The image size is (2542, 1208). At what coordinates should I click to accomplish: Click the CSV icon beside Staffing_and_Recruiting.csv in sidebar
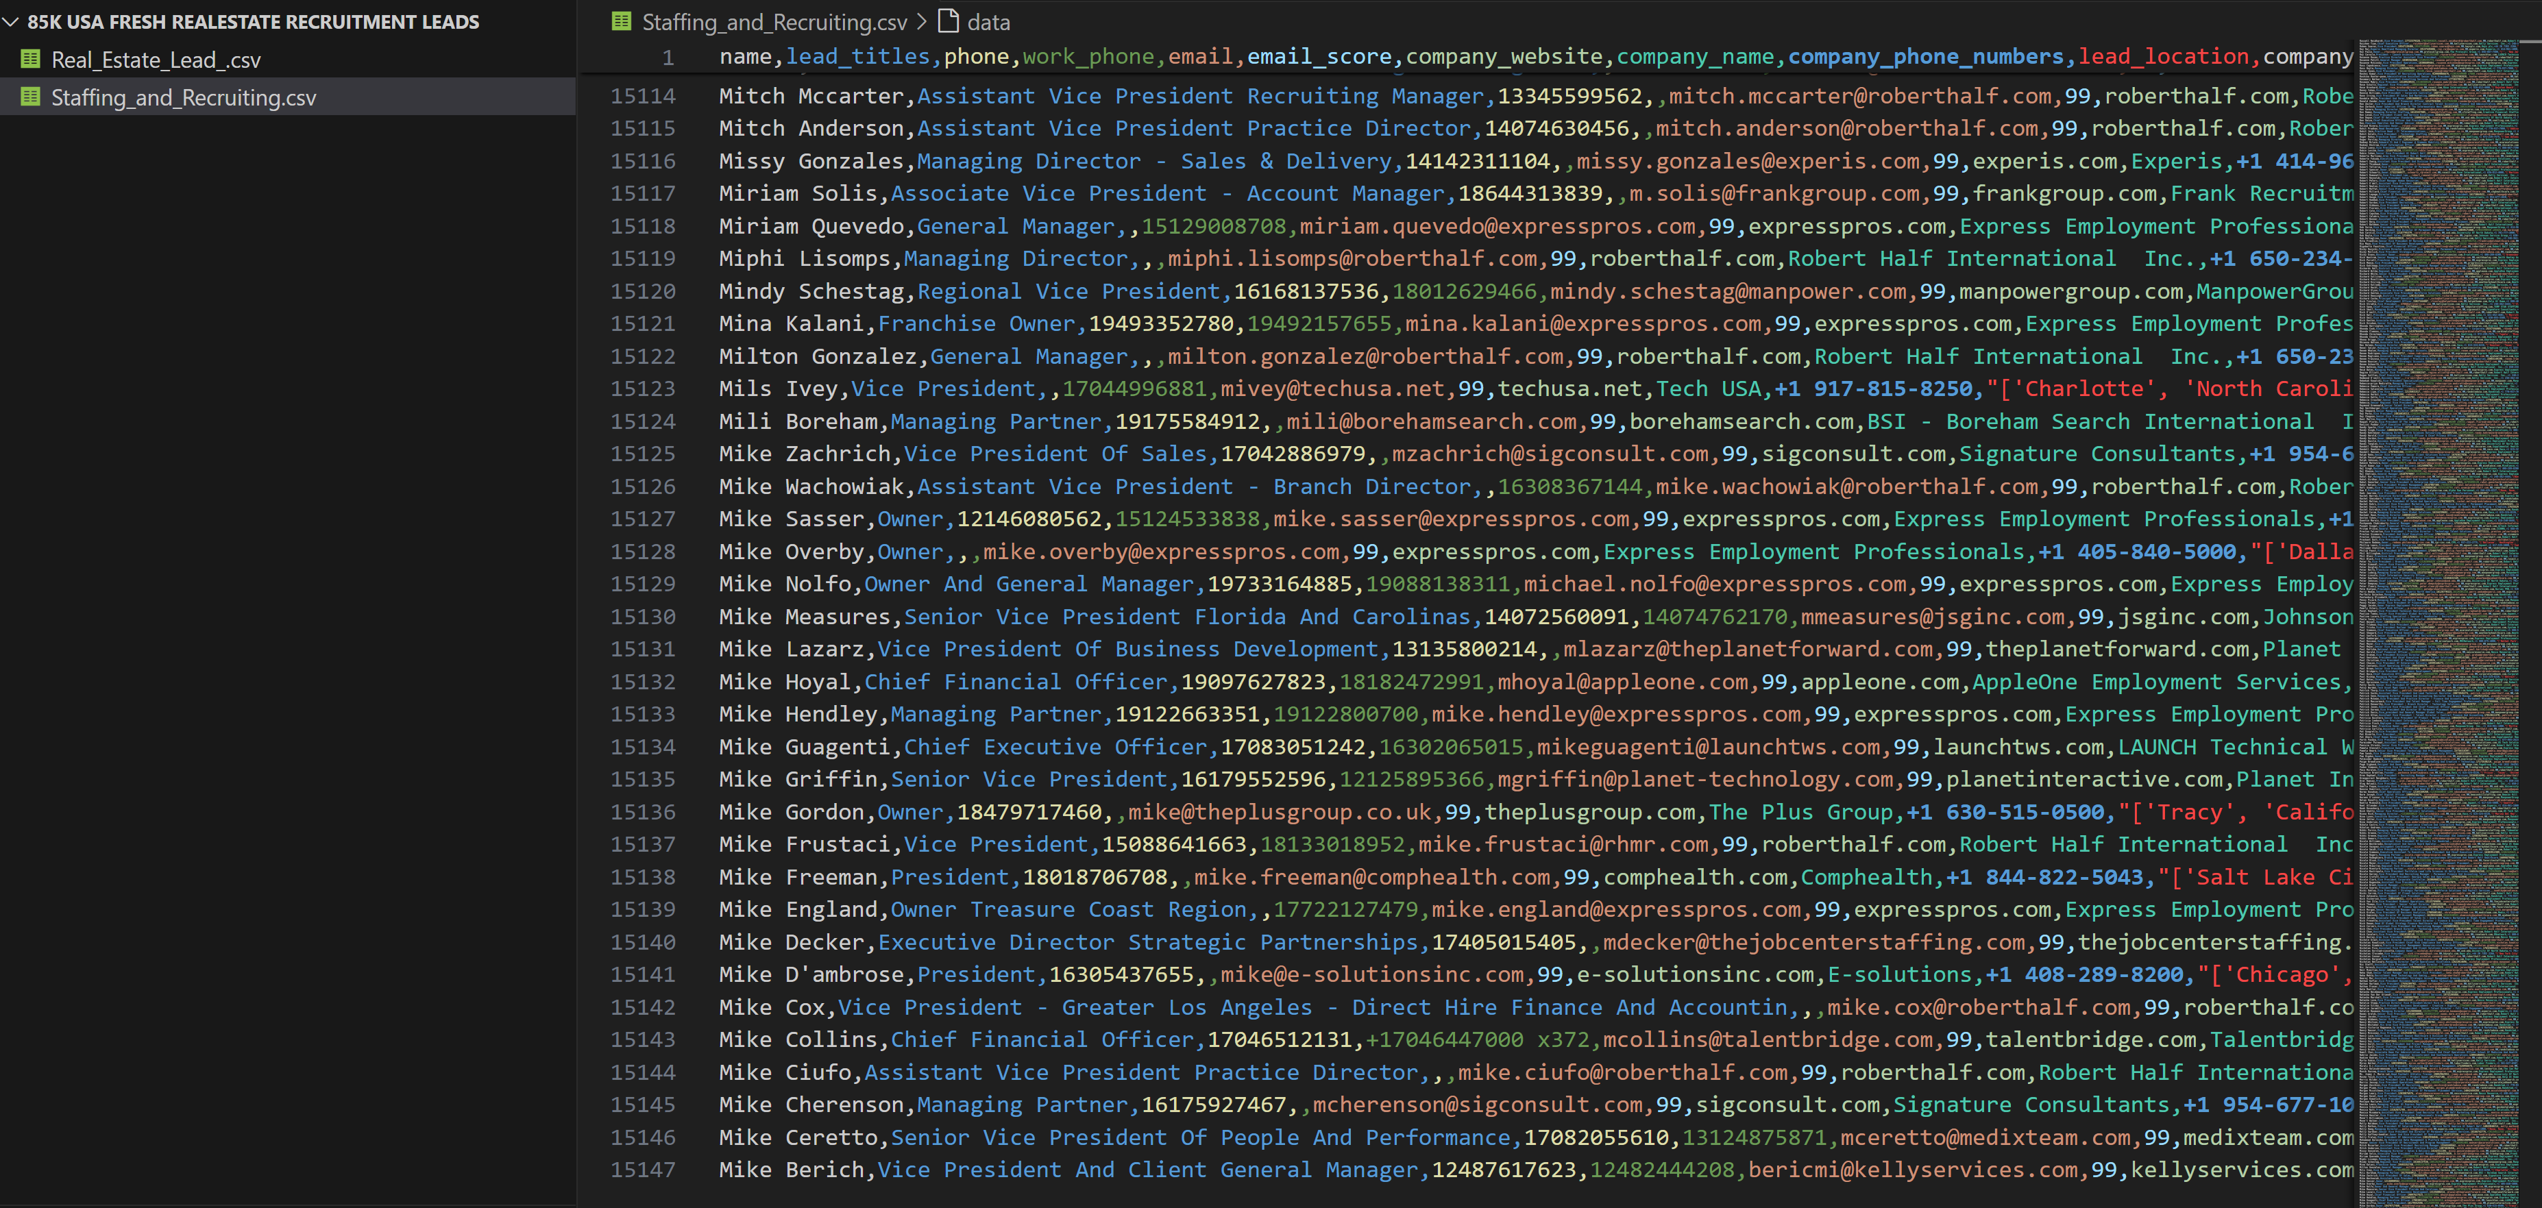point(31,97)
